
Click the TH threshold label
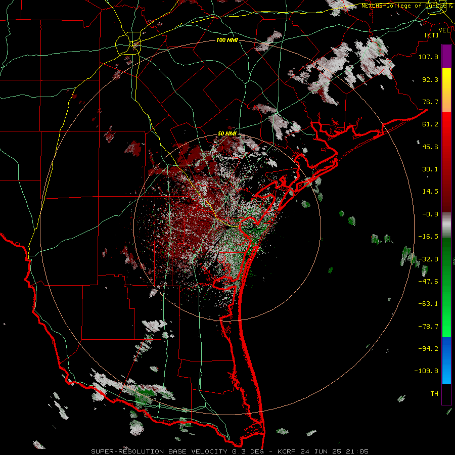click(x=434, y=394)
